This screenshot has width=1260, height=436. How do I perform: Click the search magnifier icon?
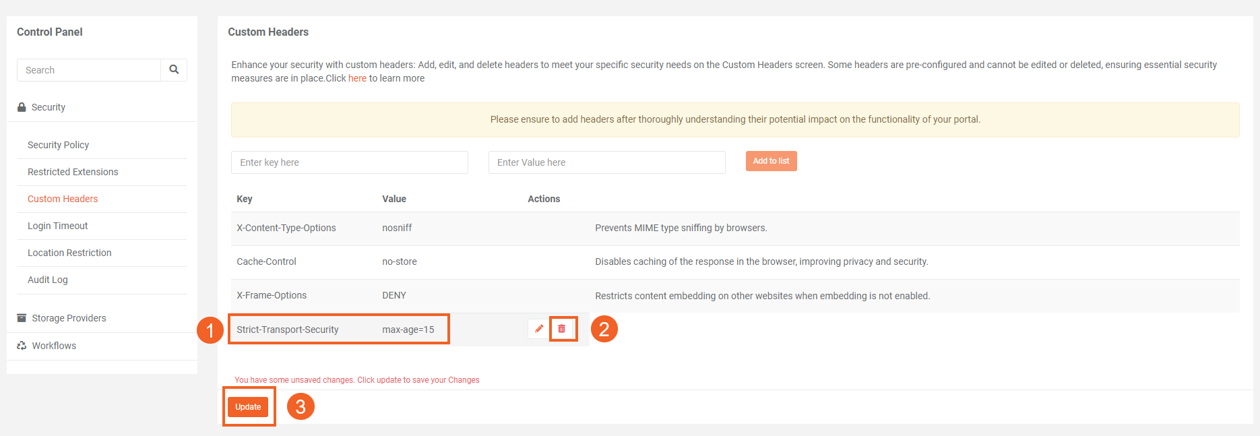174,69
